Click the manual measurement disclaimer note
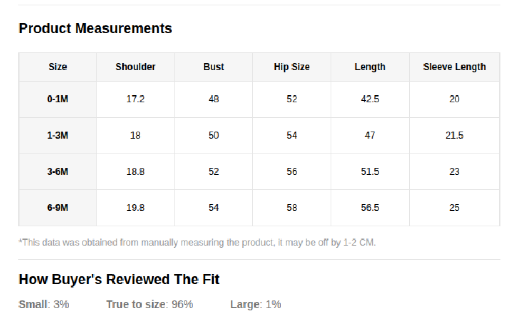This screenshot has height=335, width=528. [x=197, y=243]
